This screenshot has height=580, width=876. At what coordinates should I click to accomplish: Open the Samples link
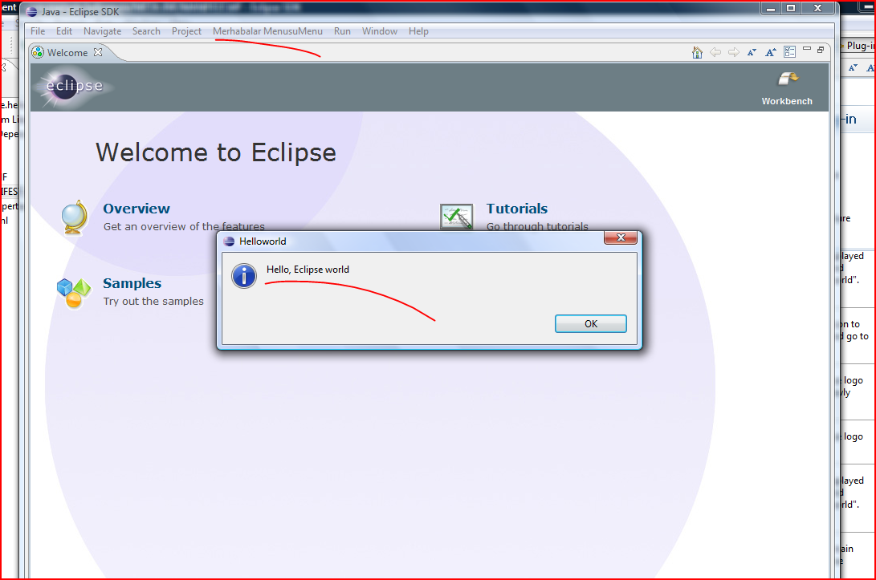[x=132, y=283]
